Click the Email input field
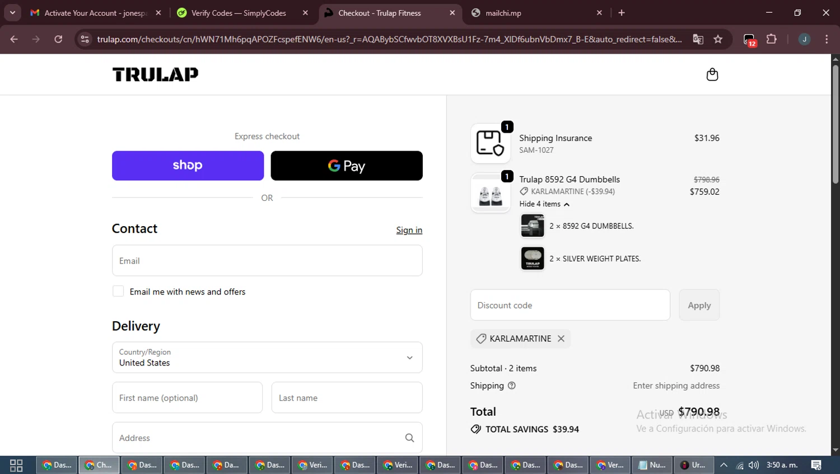This screenshot has width=840, height=474. pyautogui.click(x=267, y=261)
